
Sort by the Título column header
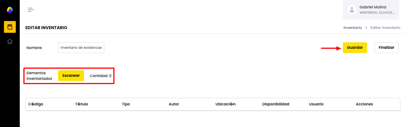pyautogui.click(x=82, y=104)
